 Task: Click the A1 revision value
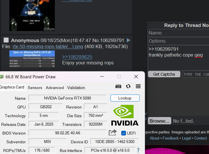pyautogui.click(x=95, y=107)
